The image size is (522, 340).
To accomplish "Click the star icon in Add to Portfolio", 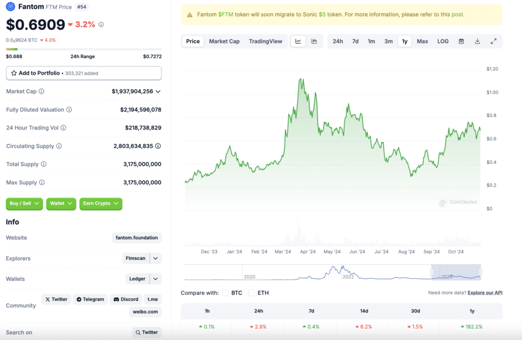I will tap(14, 73).
